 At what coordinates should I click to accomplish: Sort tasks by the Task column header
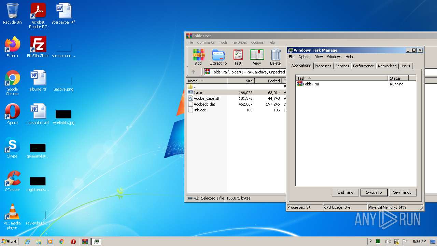[342, 78]
